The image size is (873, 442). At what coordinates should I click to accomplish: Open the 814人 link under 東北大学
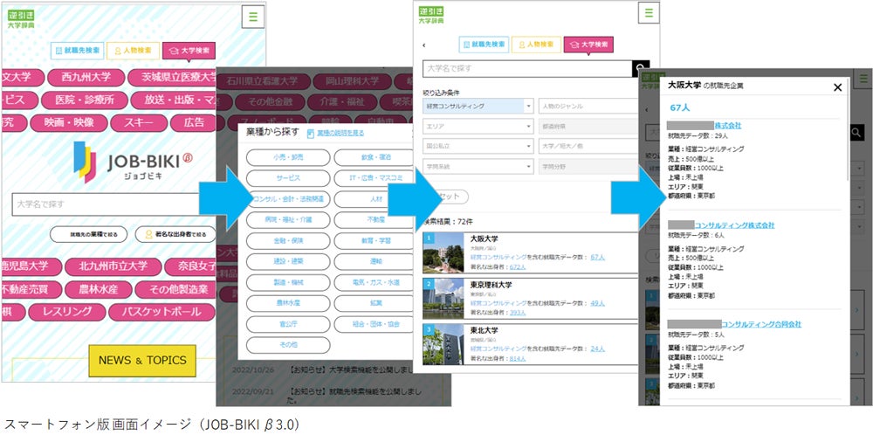[518, 358]
